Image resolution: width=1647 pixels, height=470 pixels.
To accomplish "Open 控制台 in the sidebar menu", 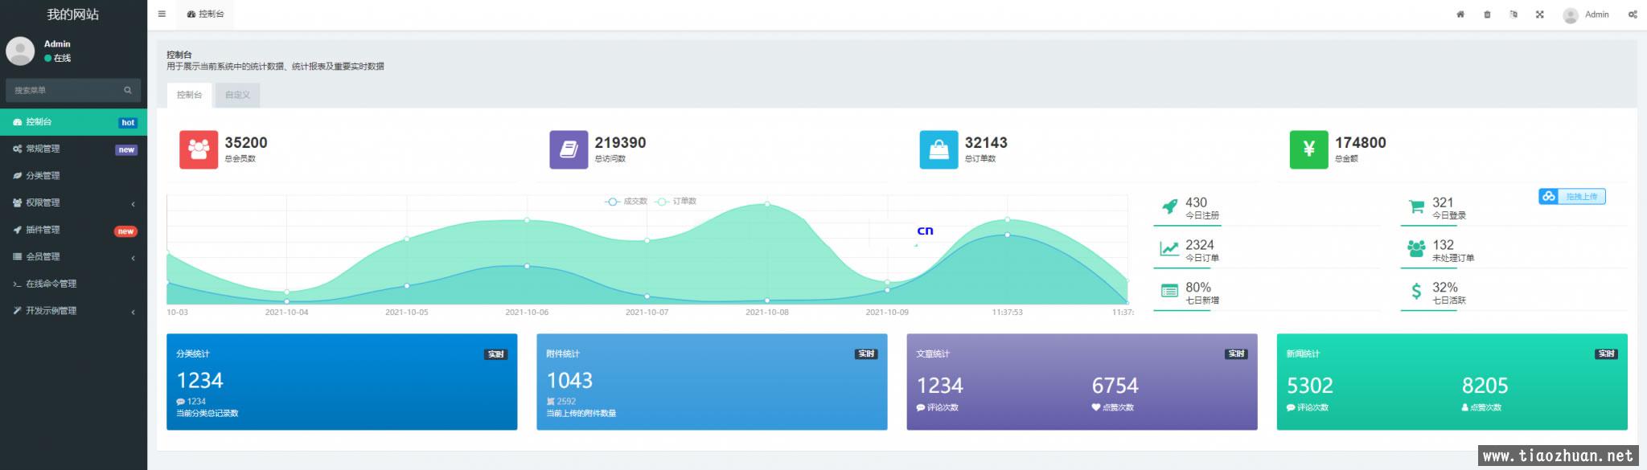I will pyautogui.click(x=73, y=122).
